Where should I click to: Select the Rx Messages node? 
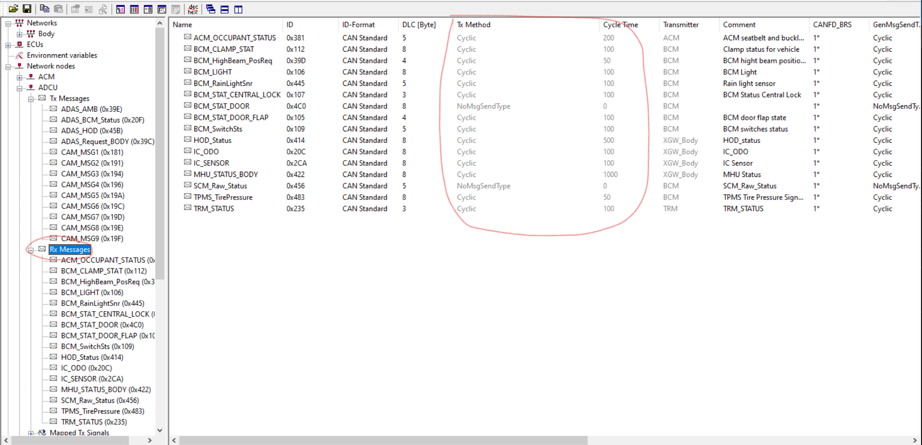[x=70, y=249]
